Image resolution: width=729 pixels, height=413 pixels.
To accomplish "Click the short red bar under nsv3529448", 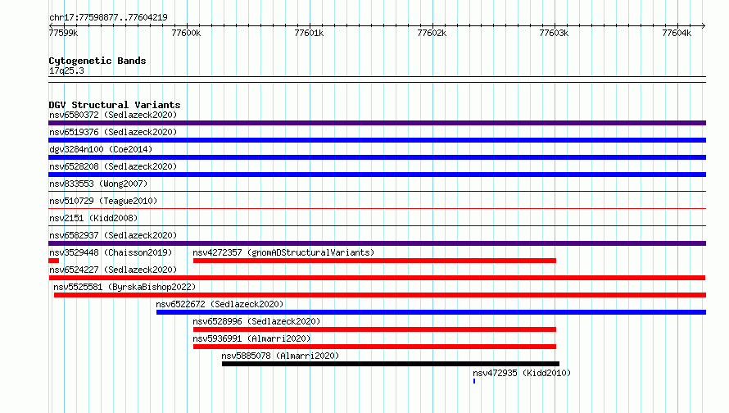I will click(x=53, y=261).
